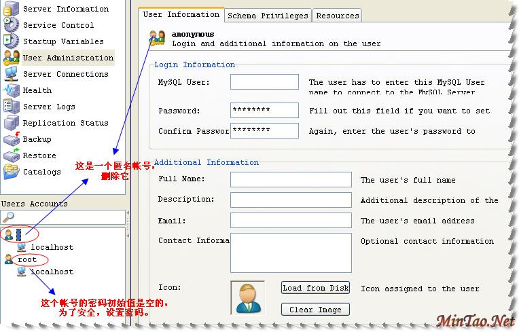
Task: Click the Restore section icon
Action: [x=12, y=155]
